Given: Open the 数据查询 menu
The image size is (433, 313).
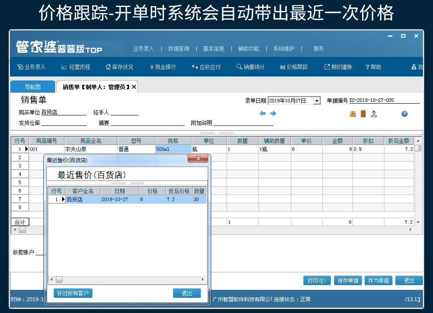Looking at the screenshot, I should pyautogui.click(x=178, y=49).
